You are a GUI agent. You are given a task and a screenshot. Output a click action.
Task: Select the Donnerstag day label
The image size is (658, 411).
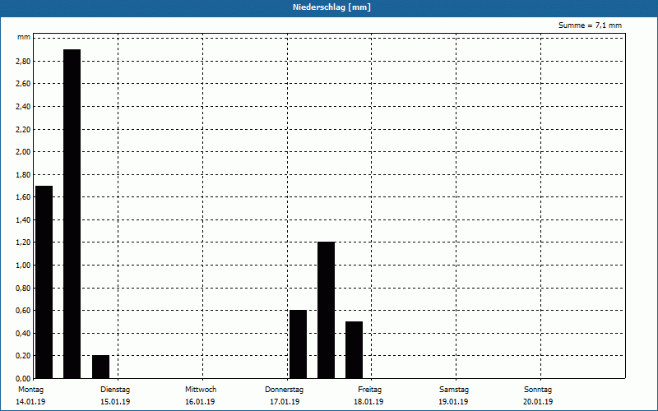click(284, 390)
